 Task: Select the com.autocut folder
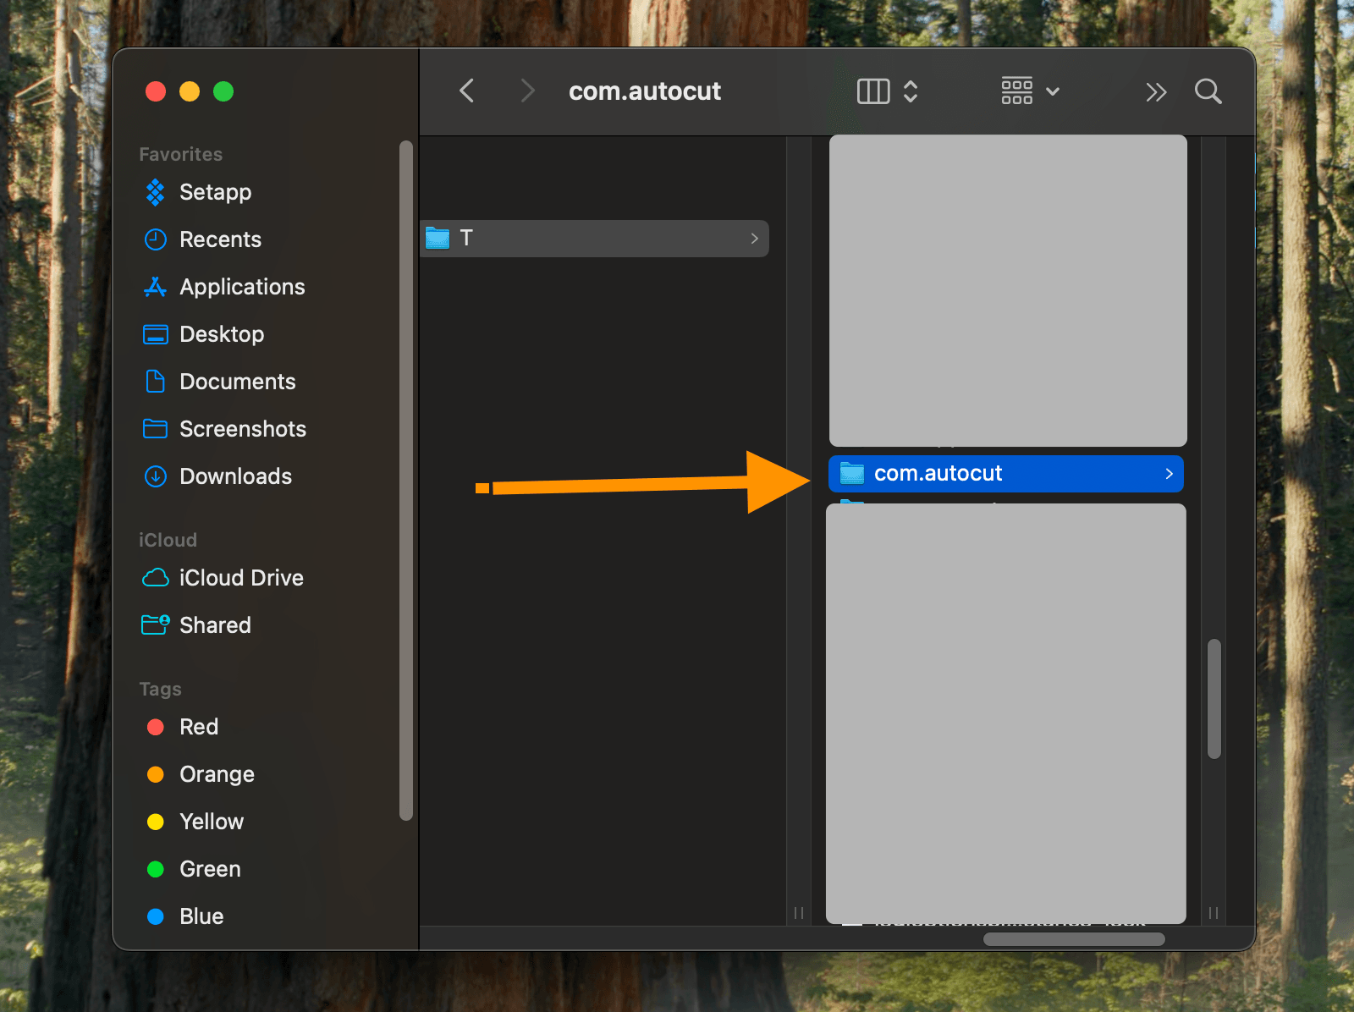(1006, 474)
